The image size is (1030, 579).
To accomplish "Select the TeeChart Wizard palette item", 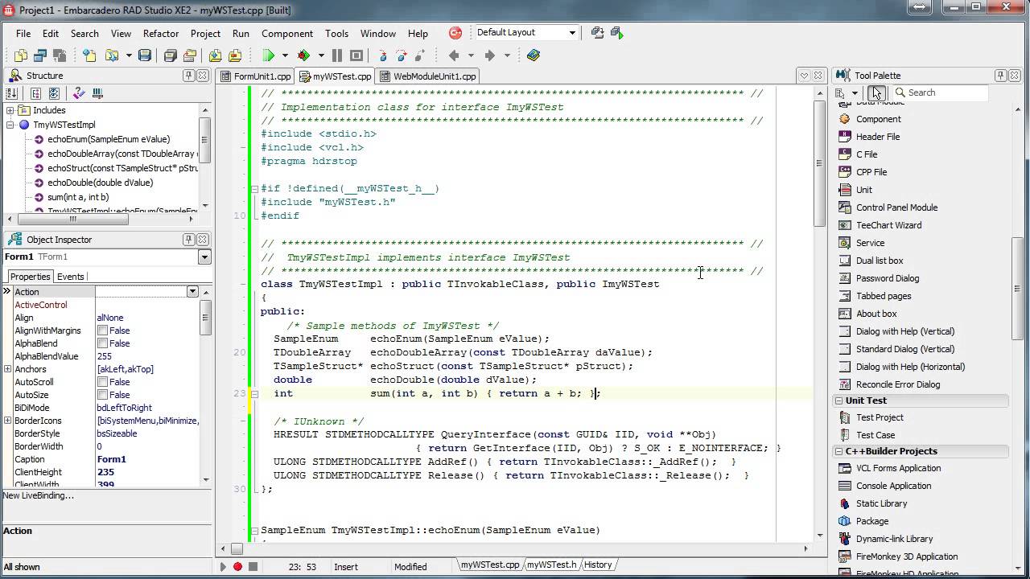I will pyautogui.click(x=888, y=225).
